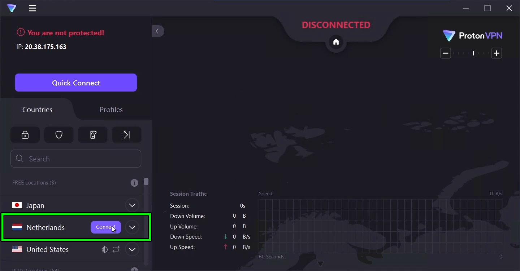Select the Countries tab

[37, 110]
